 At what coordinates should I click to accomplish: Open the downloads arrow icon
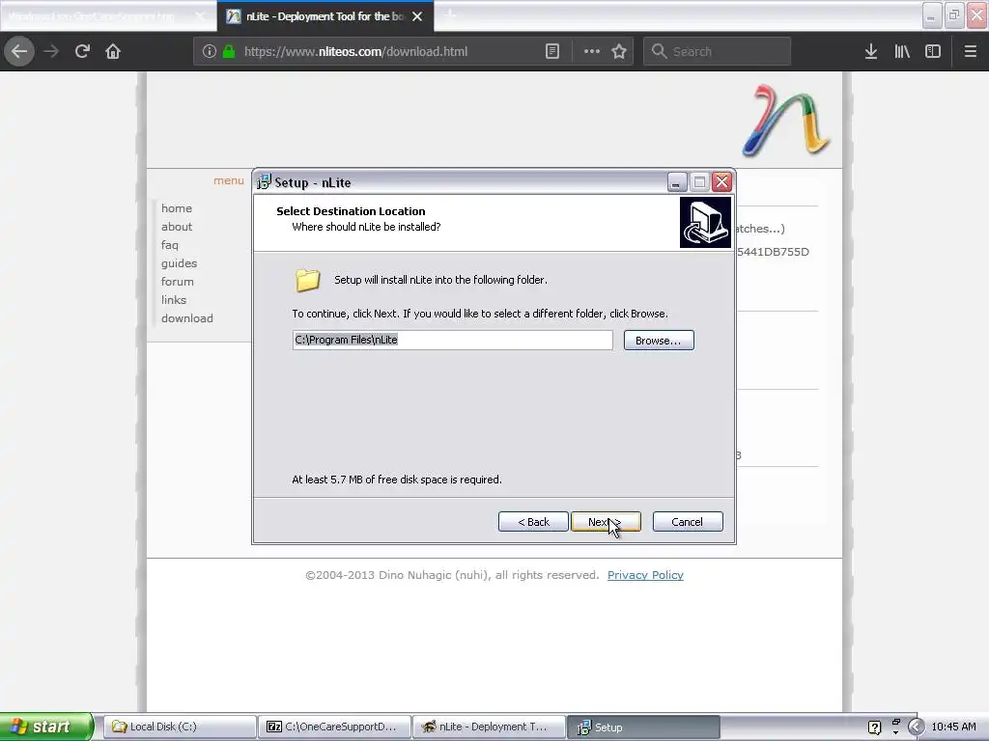[x=871, y=52]
